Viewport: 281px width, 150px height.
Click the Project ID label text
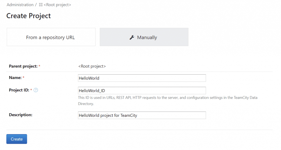tap(19, 90)
